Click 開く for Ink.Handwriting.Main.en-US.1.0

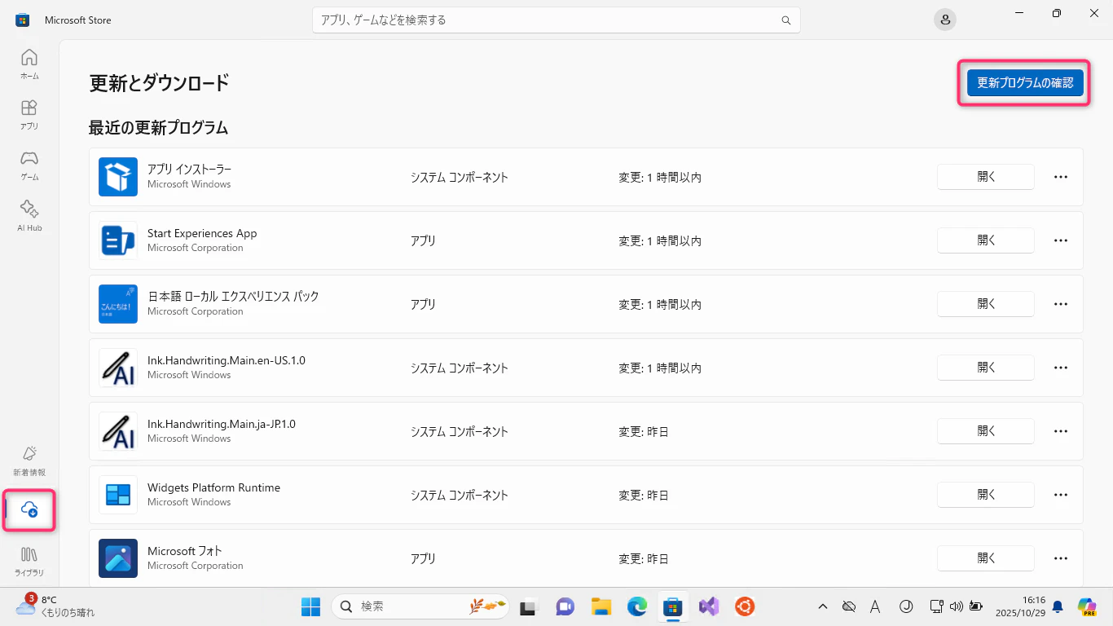986,368
